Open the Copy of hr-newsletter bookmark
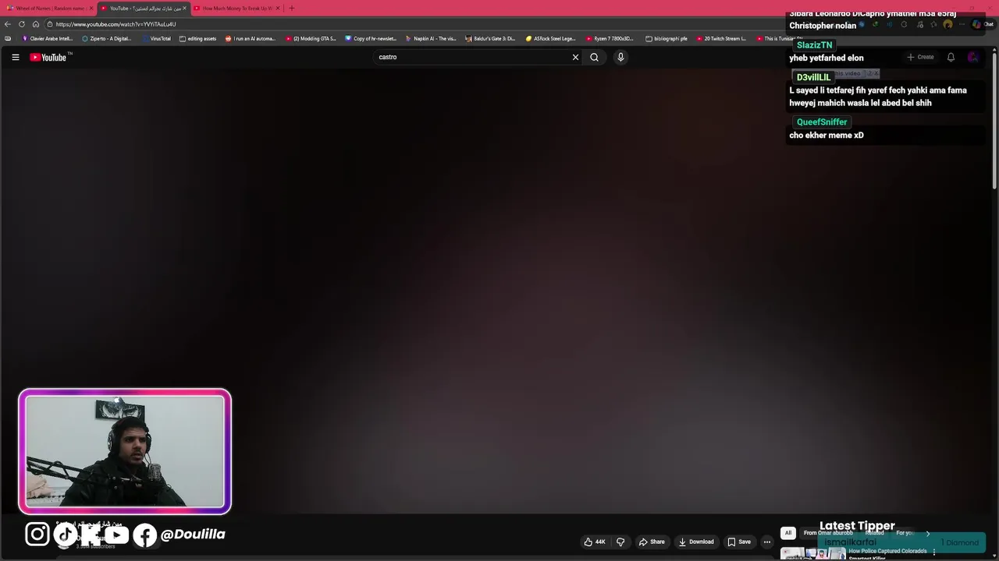This screenshot has width=999, height=561. click(371, 38)
